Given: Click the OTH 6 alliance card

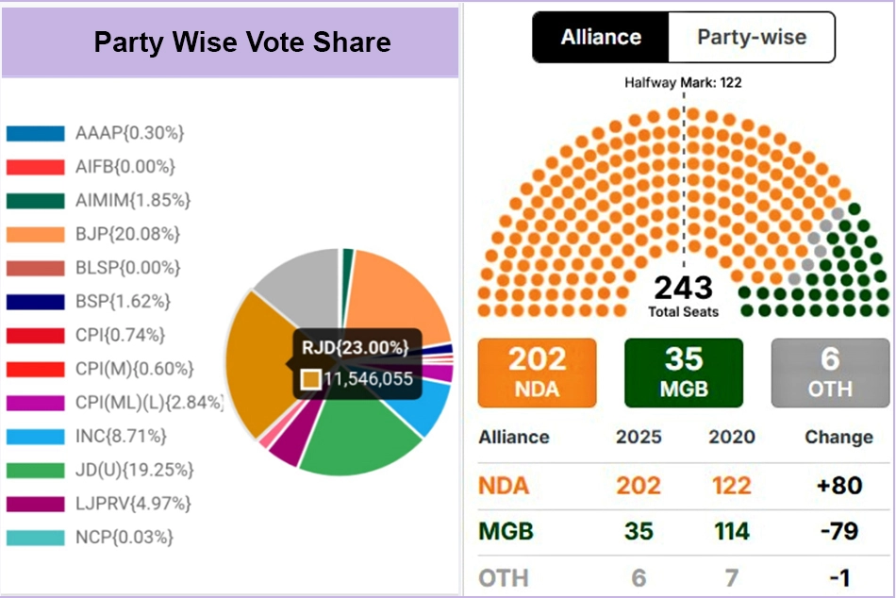Looking at the screenshot, I should coord(830,372).
